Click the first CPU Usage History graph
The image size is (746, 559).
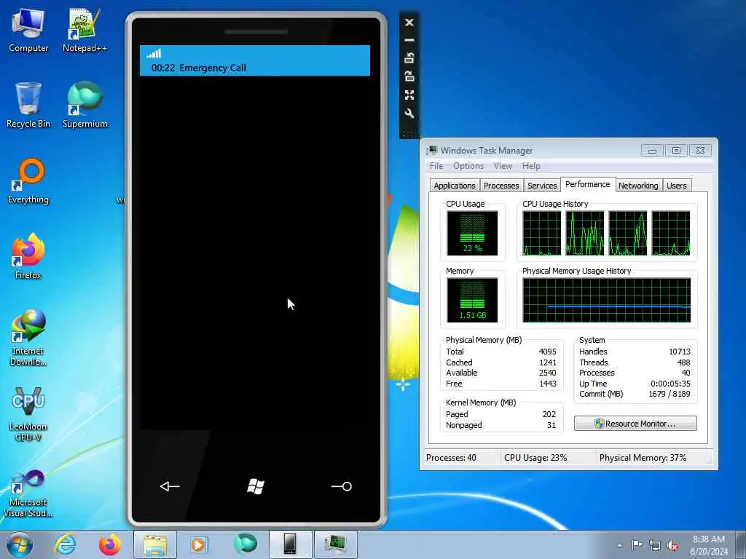[542, 233]
